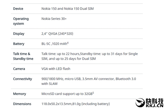Select the Device row label
166x110 pixels.
tap(18, 9)
